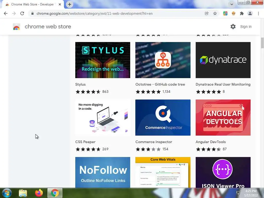Open the green S extension icon

(225, 13)
